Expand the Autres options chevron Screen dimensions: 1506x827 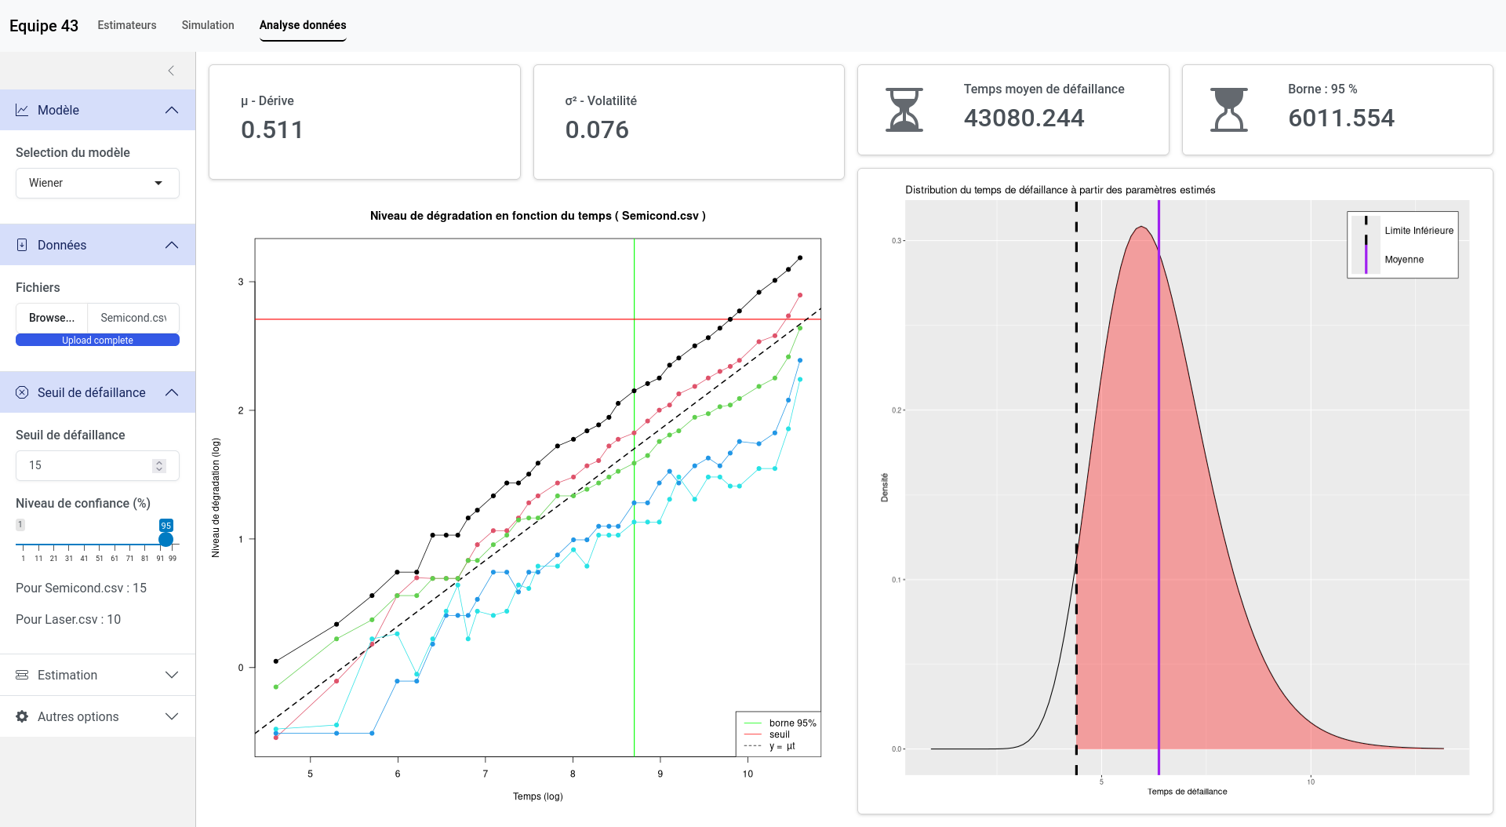(x=172, y=716)
